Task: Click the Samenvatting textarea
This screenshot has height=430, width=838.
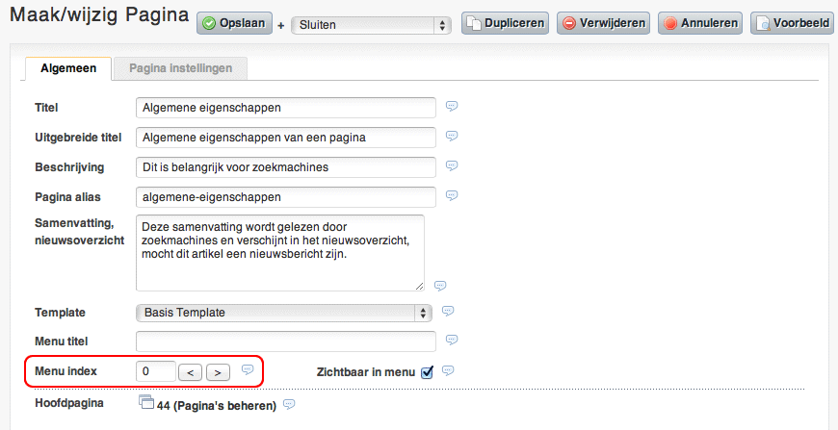Action: [x=280, y=253]
